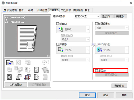Switch to the 图像品质 tab

(x=78, y=10)
